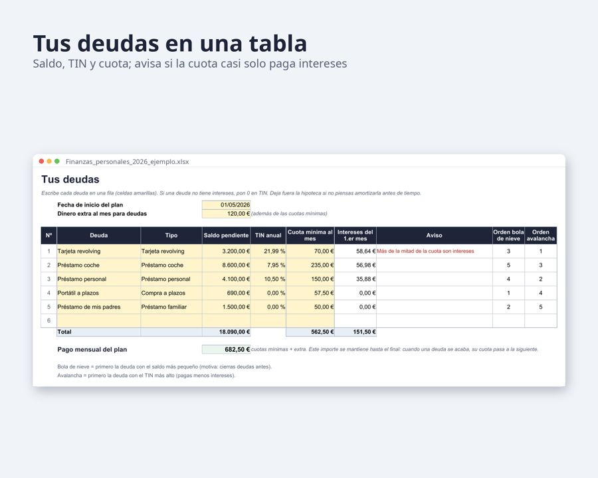
Task: Select the 'Préstamo familiar' type cell
Action: tap(171, 307)
